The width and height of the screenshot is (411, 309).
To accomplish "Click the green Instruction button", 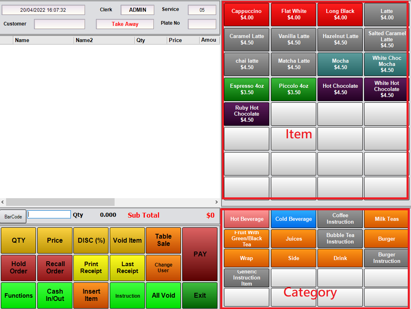I will (127, 295).
